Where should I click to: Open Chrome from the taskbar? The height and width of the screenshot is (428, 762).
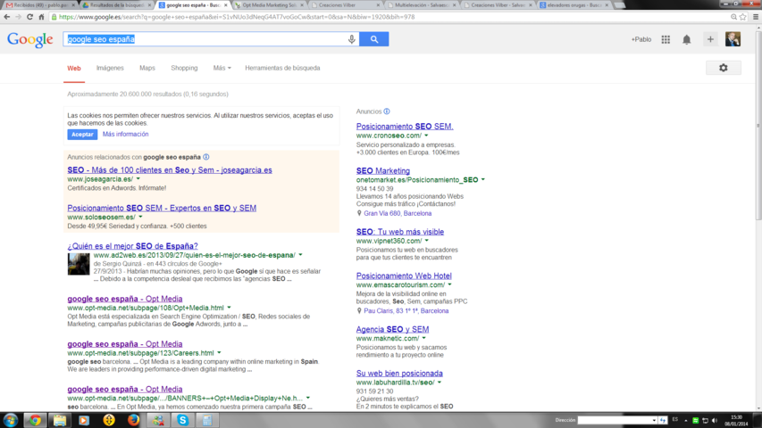coord(35,420)
